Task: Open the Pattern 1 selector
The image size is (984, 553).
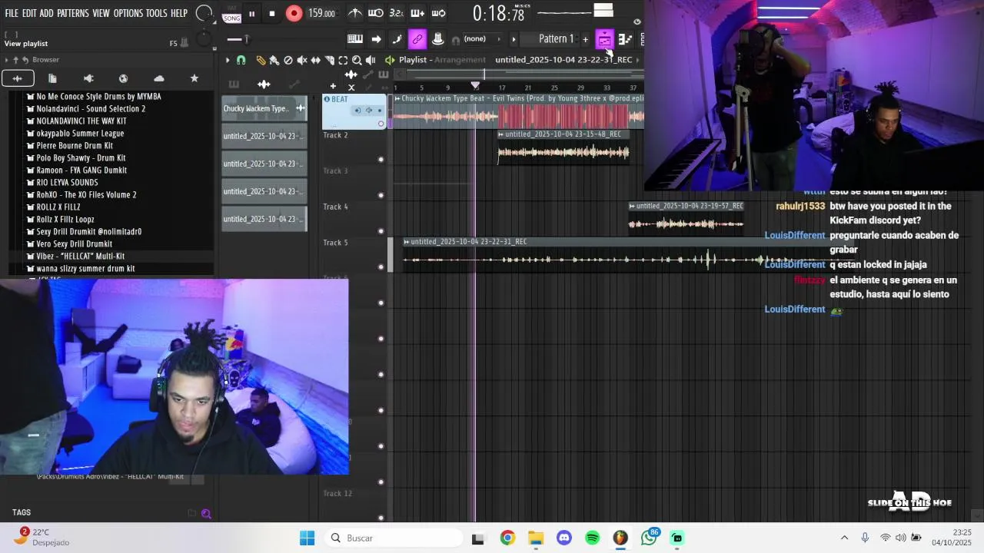Action: (556, 39)
